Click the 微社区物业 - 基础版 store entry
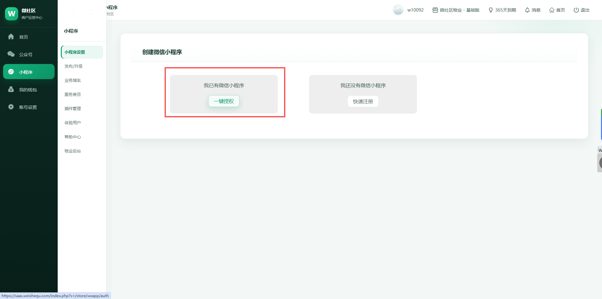602x299 pixels. (456, 10)
